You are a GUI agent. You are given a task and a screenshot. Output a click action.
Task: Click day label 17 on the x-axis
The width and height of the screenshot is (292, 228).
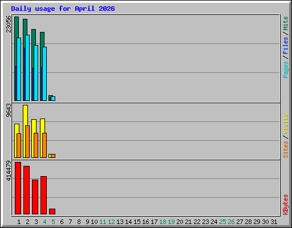(154, 222)
